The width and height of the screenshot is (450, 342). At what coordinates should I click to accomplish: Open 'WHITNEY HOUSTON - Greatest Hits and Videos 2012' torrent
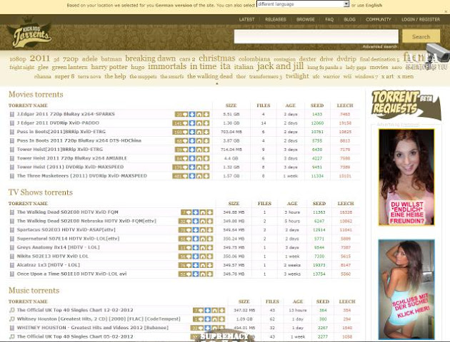pos(93,328)
